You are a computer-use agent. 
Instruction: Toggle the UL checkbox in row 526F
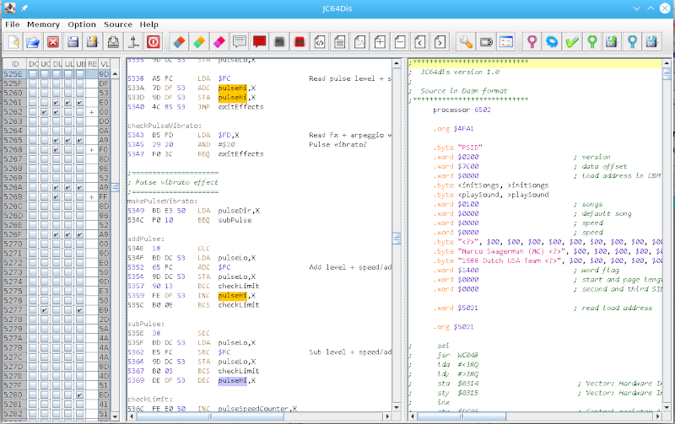point(68,234)
